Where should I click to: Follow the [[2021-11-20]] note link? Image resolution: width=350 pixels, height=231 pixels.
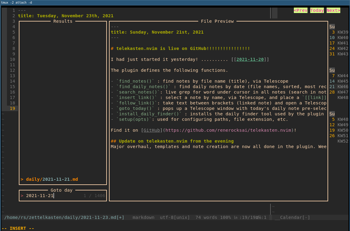[250, 59]
